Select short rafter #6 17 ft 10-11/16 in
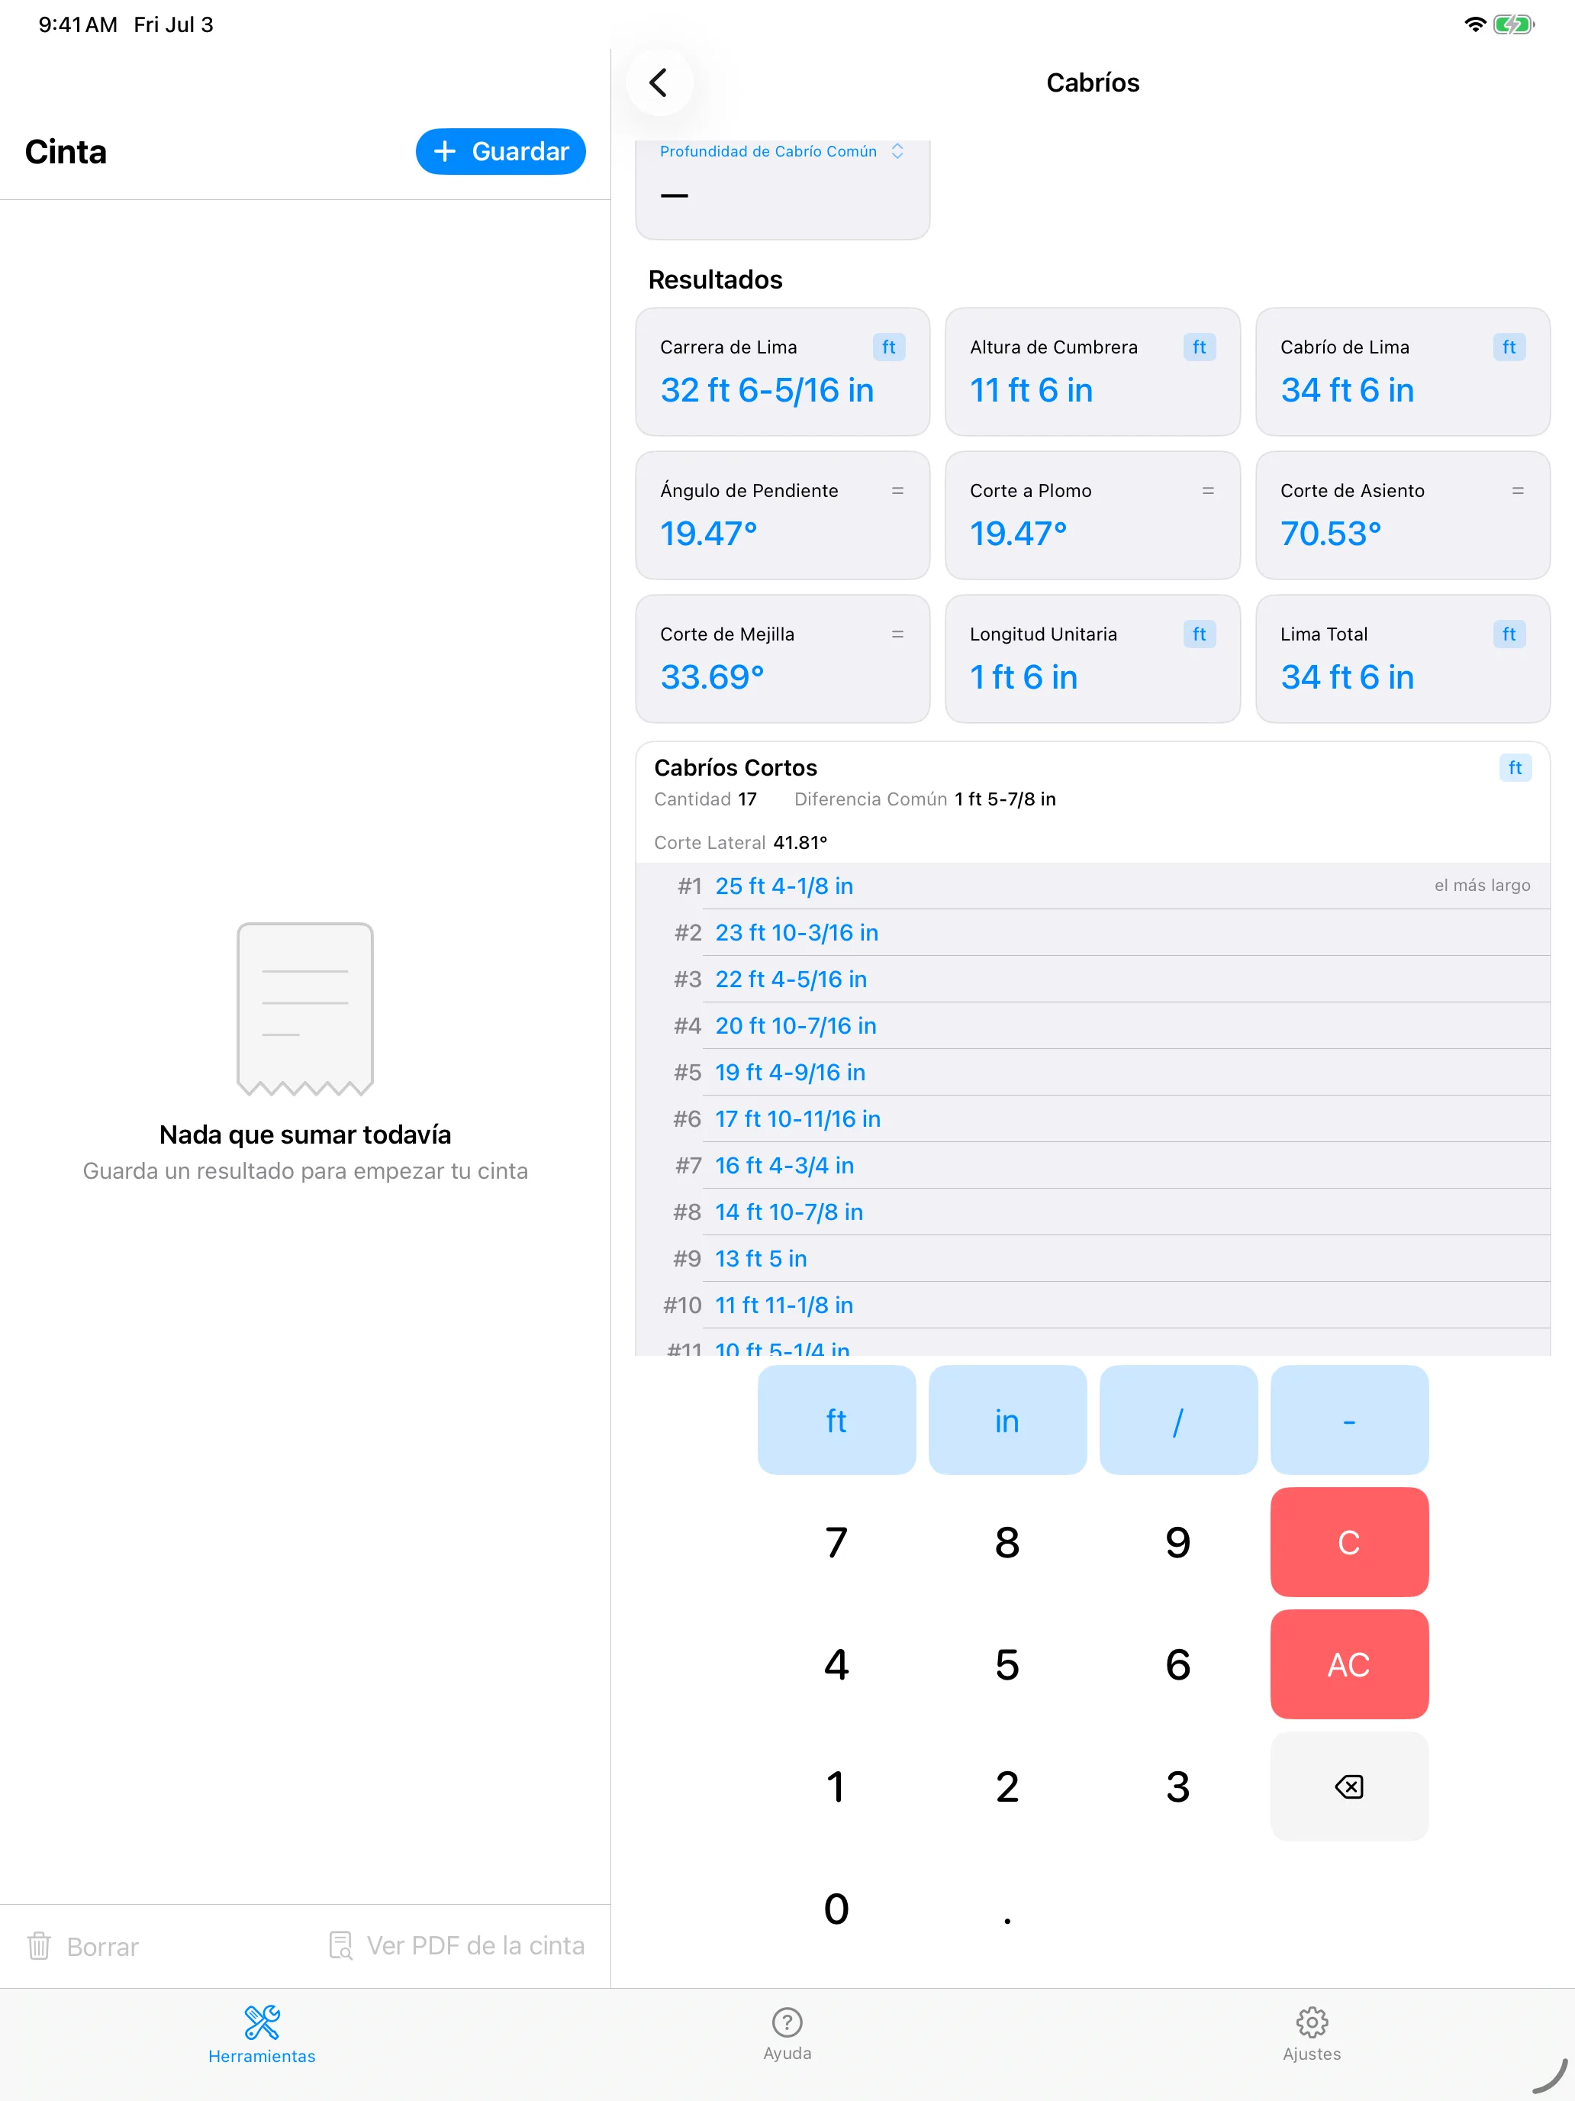 click(1093, 1119)
